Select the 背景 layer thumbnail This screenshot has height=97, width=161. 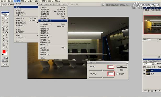click(148, 74)
